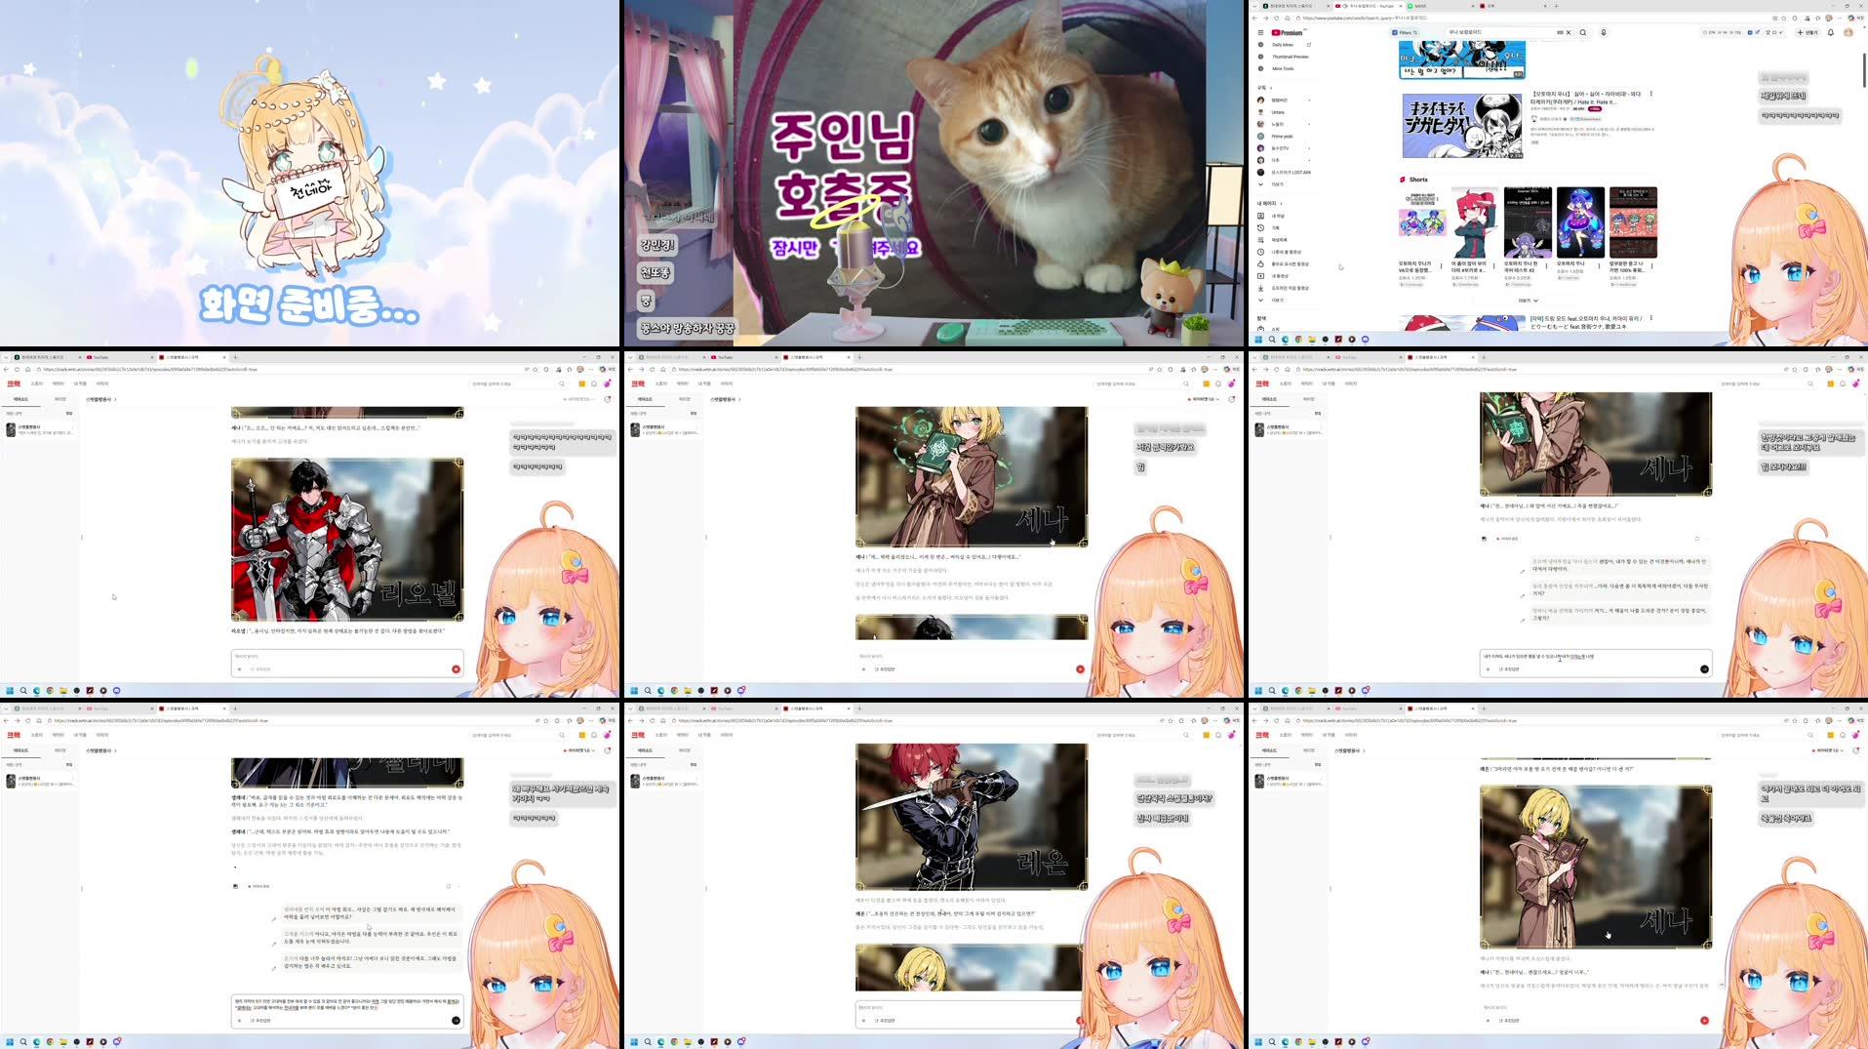The height and width of the screenshot is (1049, 1868).
Task: Go back in browser of knight 리오넬 frame
Action: (x=6, y=369)
